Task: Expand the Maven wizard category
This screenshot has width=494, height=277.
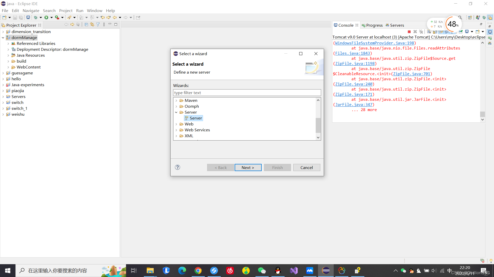Action: (x=176, y=100)
